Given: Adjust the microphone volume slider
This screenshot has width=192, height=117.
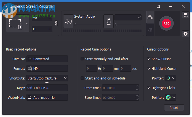Looking at the screenshot, I should click(x=128, y=25).
